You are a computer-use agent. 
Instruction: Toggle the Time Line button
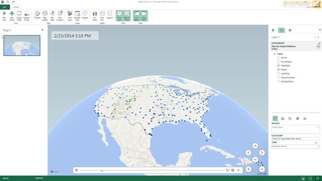point(119,16)
